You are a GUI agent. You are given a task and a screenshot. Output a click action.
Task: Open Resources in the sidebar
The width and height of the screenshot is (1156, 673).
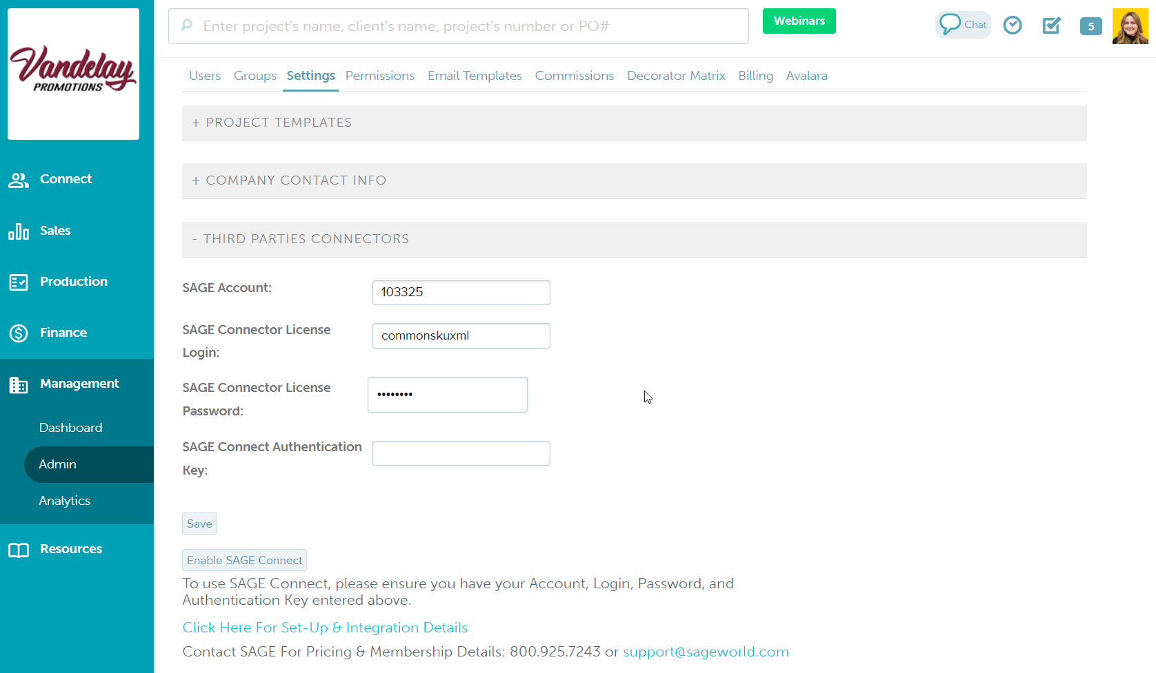click(x=70, y=549)
